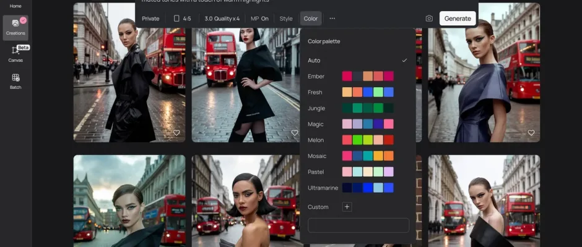
Task: Click the last Mosaic orange swatch
Action: pyautogui.click(x=389, y=156)
